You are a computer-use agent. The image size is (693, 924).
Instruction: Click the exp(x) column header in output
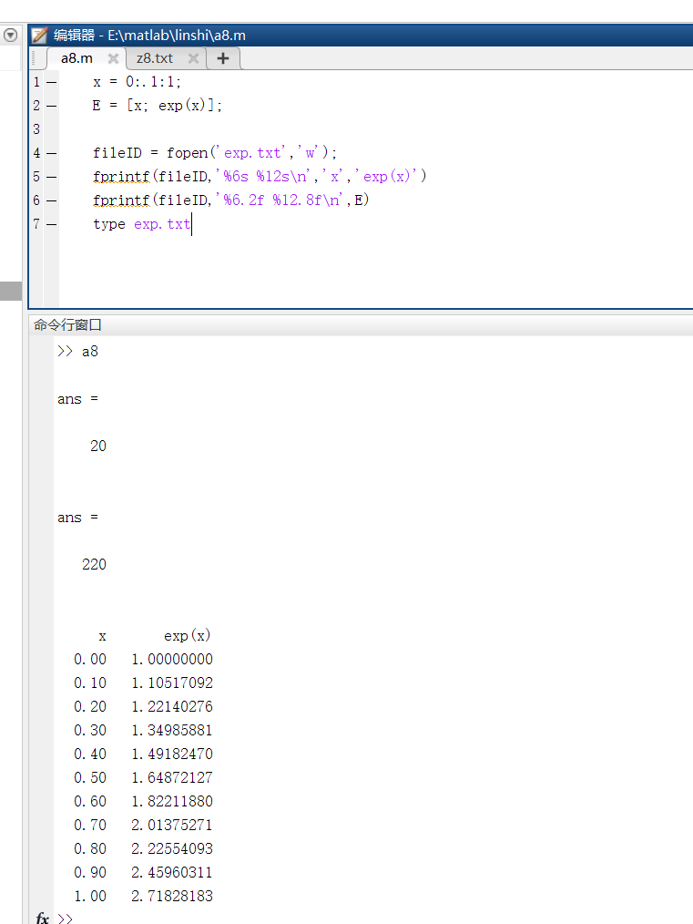pos(188,635)
